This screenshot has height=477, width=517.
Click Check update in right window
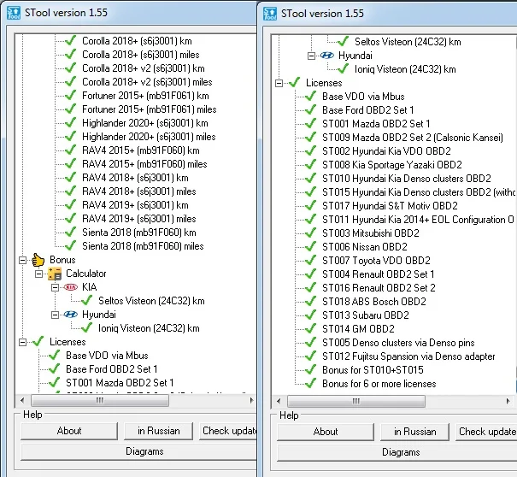point(486,432)
